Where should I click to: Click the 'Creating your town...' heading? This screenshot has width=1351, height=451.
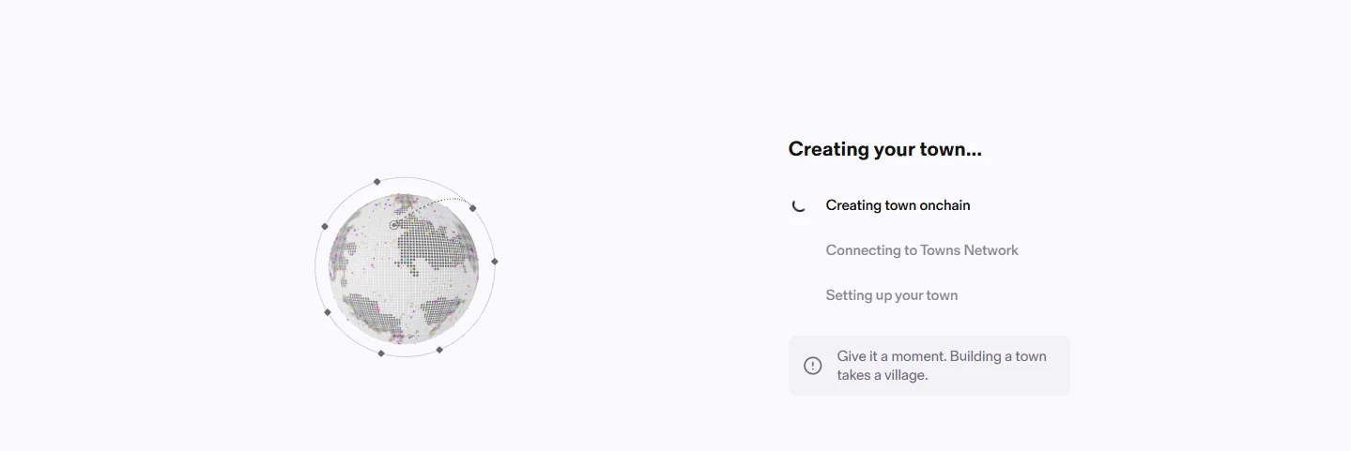[885, 149]
